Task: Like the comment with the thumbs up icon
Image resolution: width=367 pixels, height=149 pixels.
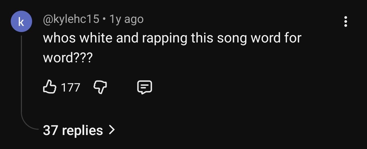Action: click(x=49, y=87)
